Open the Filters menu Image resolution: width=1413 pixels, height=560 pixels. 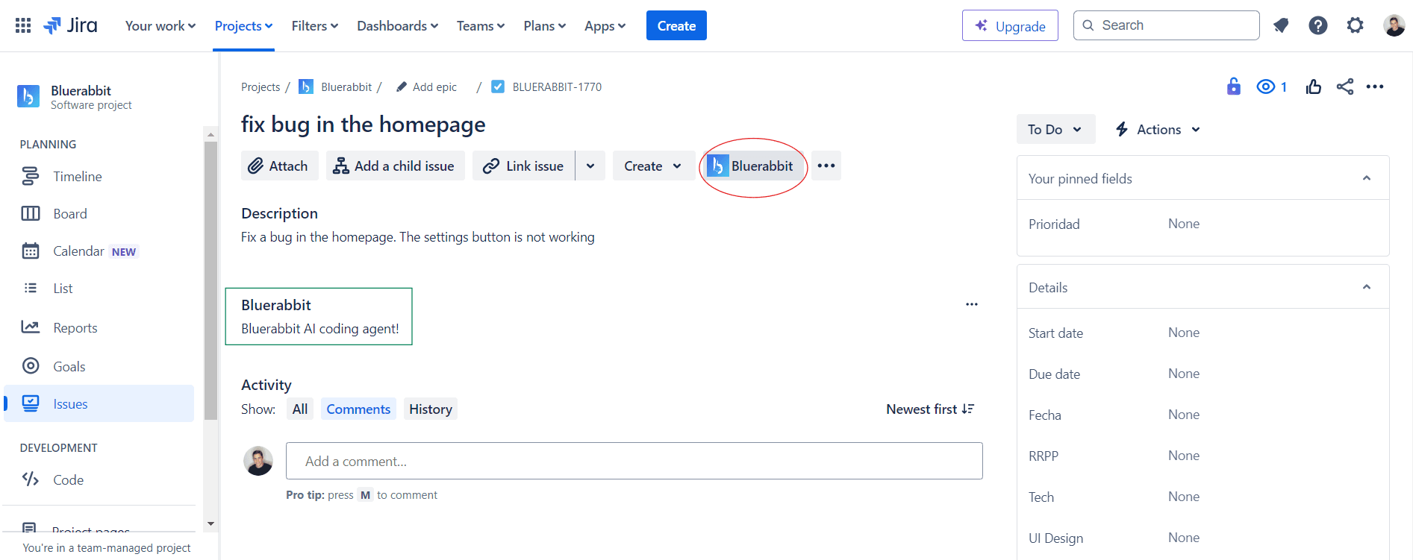pyautogui.click(x=314, y=26)
